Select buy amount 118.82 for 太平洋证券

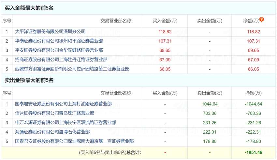click(165, 32)
